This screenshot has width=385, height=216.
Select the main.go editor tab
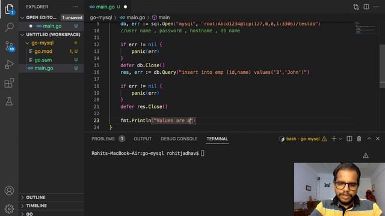pos(108,7)
